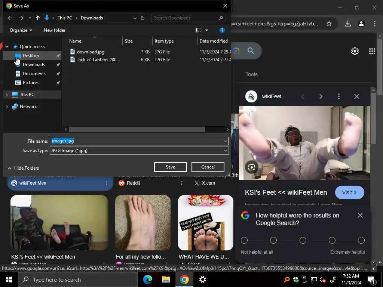Click the Save button
The image size is (383, 287).
(x=171, y=167)
